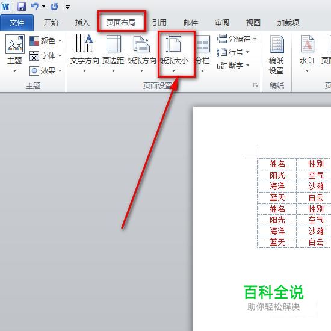Click the second 海洋 table cell

(277, 231)
